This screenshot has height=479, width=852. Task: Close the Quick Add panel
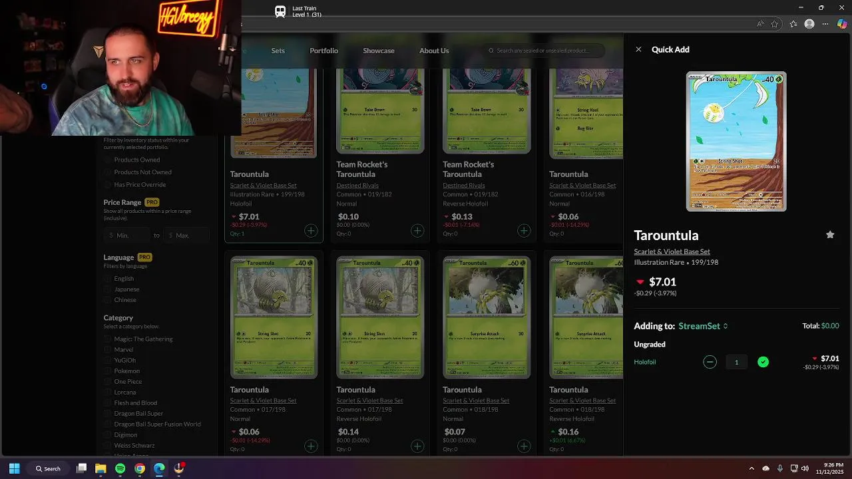click(638, 49)
